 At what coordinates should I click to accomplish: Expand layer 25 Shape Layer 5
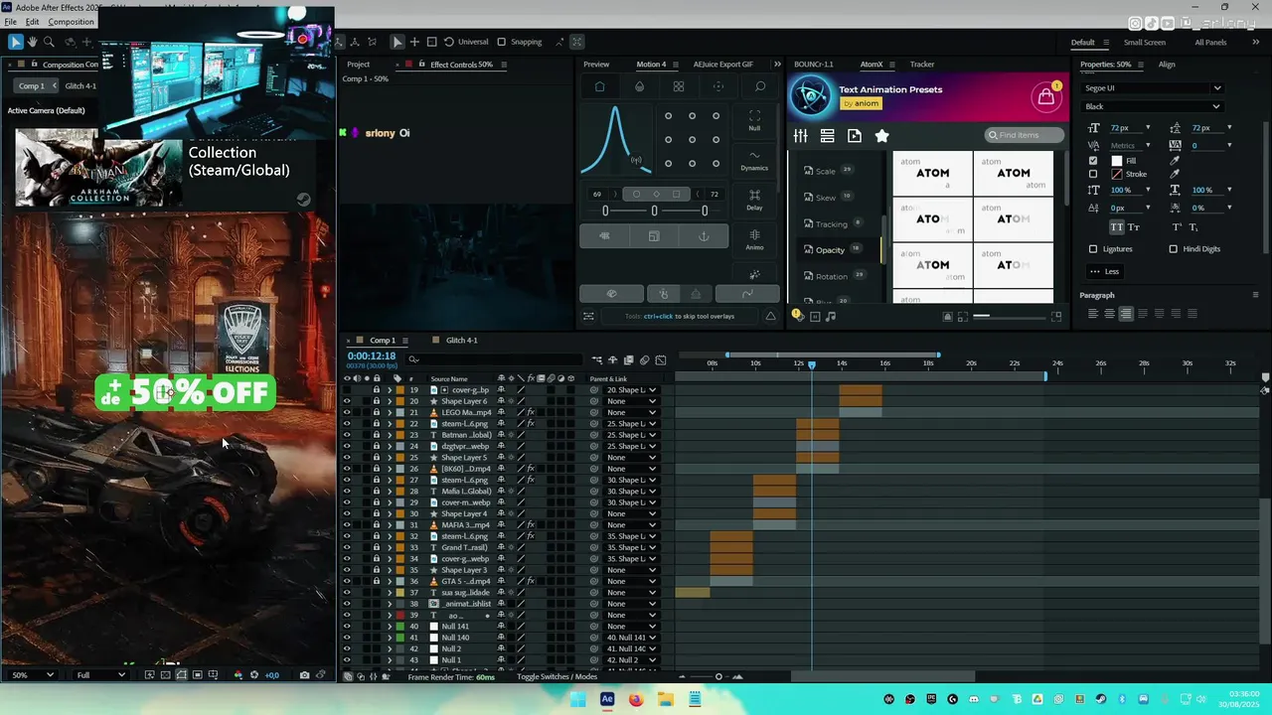389,458
